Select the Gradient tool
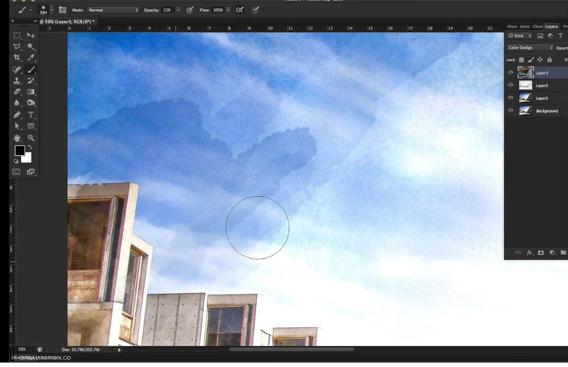 click(31, 92)
